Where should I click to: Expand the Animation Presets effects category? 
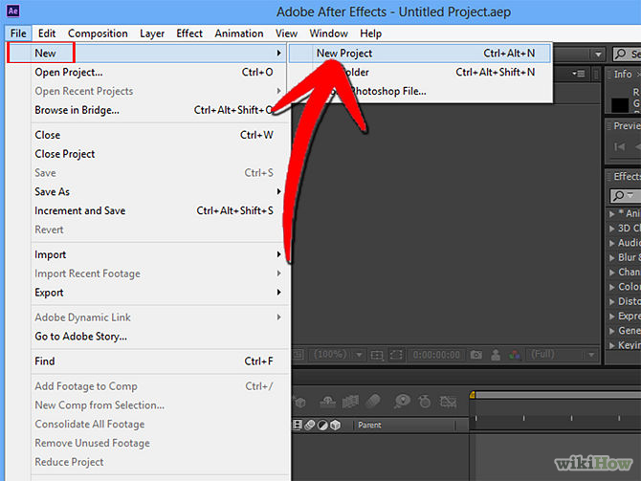[x=612, y=214]
